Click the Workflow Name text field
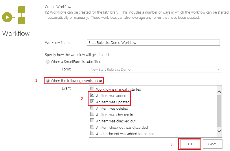The height and width of the screenshot is (151, 230). [153, 42]
